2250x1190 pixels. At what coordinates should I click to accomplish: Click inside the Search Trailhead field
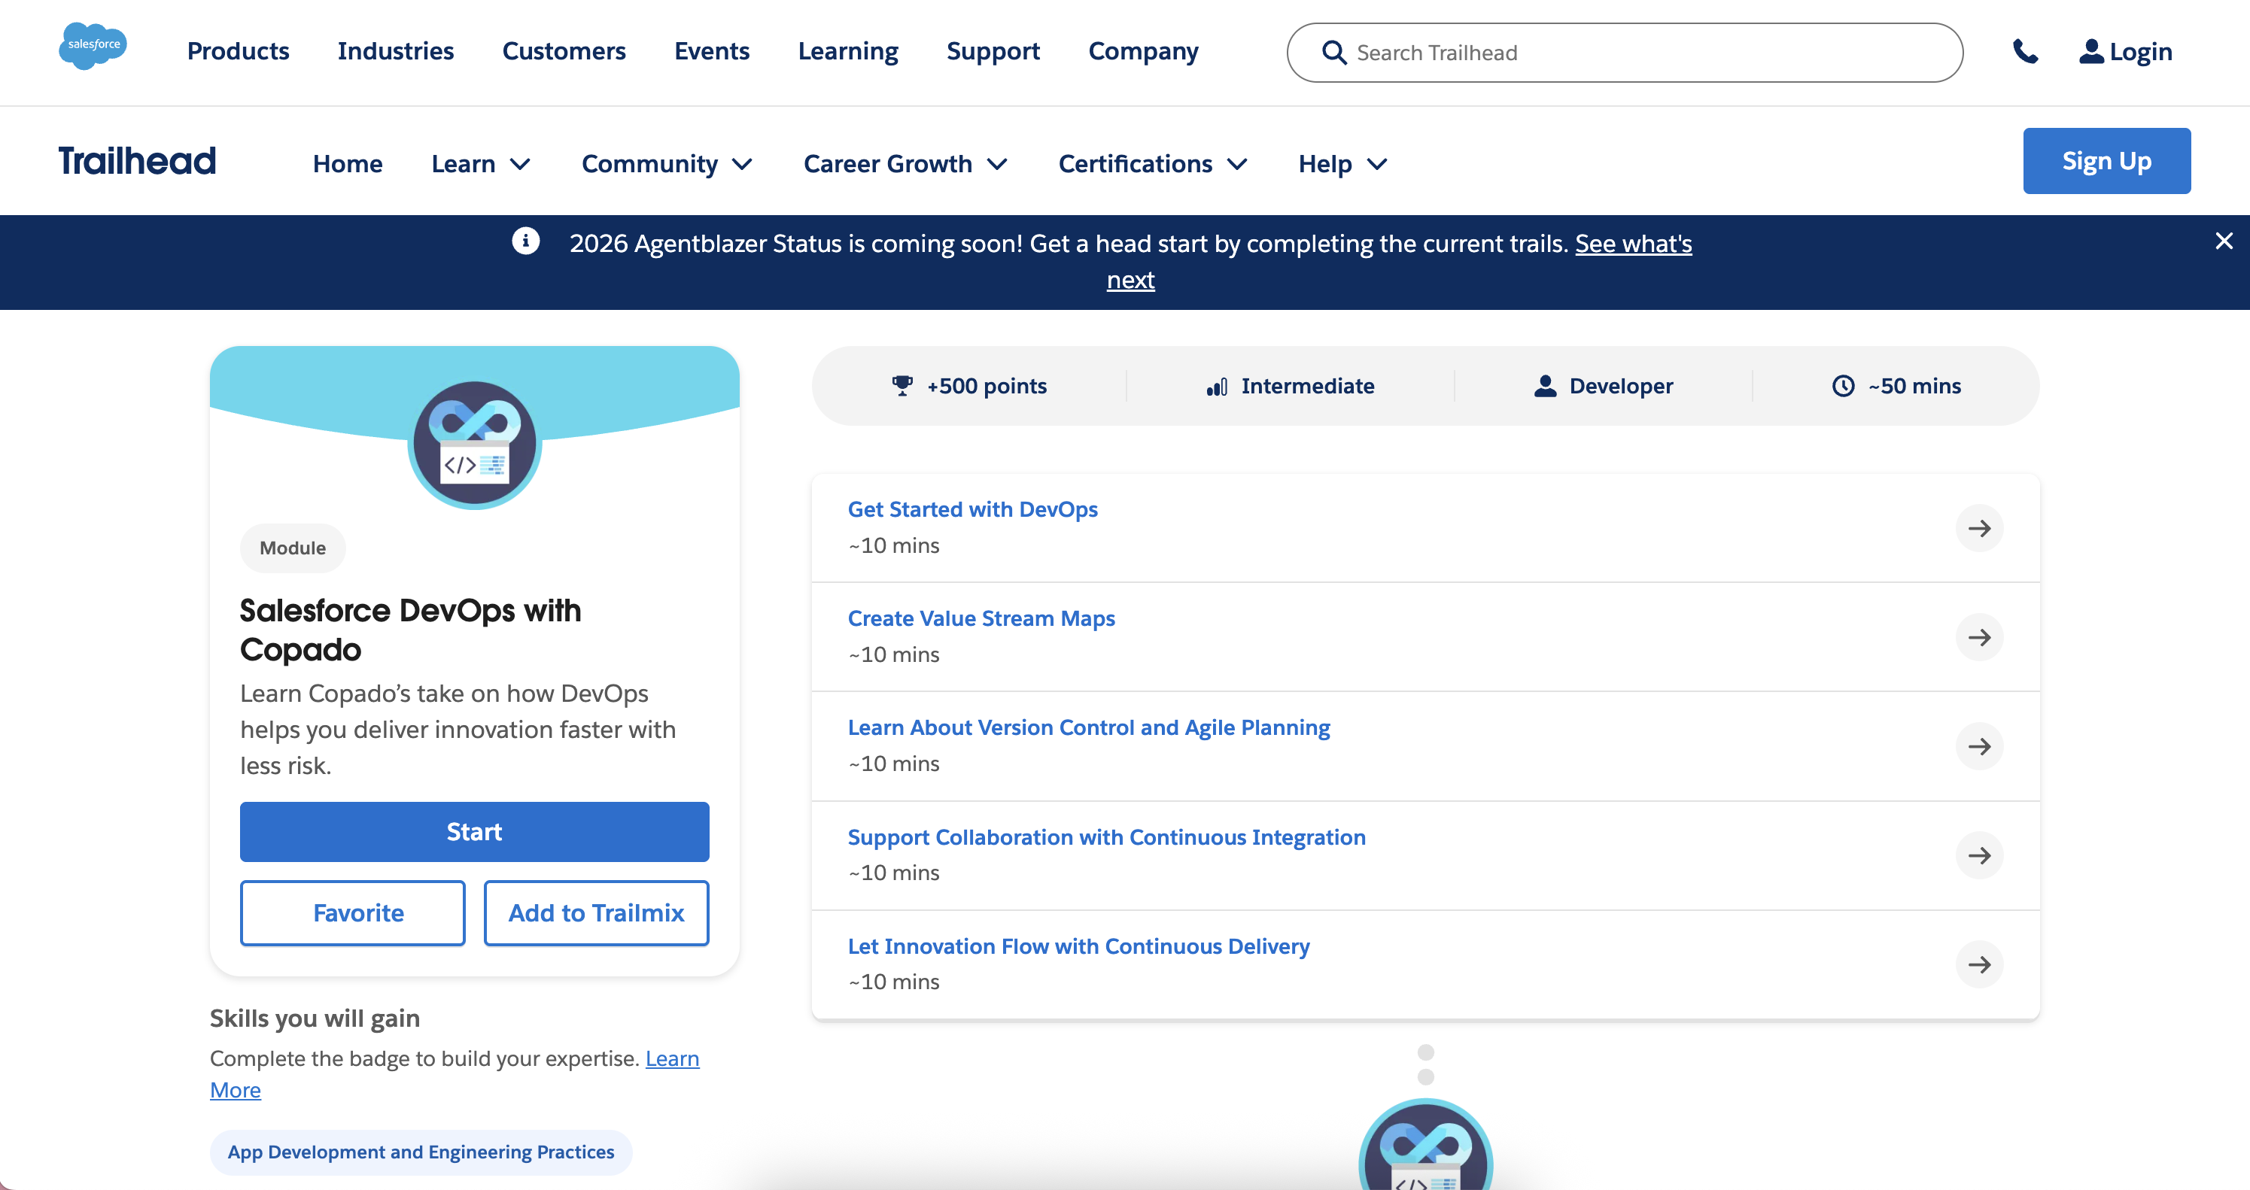tap(1572, 53)
